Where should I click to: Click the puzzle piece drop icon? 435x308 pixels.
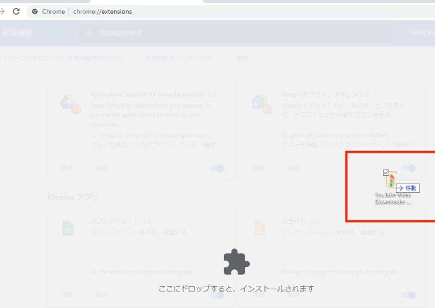(236, 262)
